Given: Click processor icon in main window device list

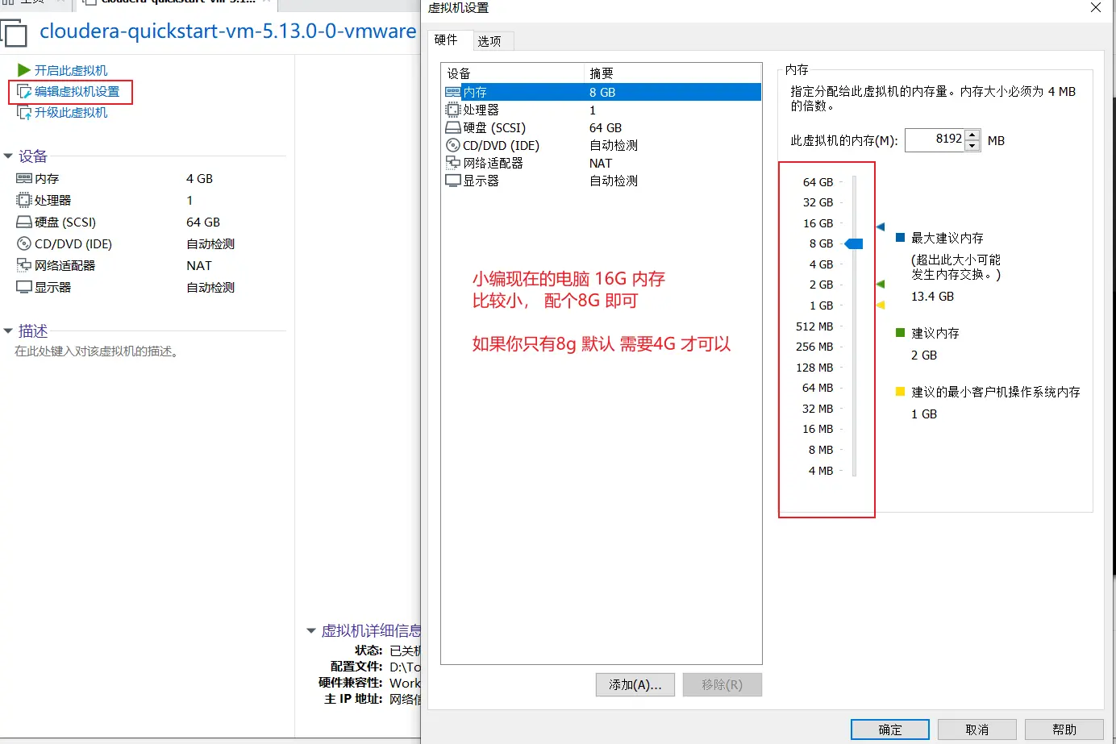Looking at the screenshot, I should (x=24, y=200).
